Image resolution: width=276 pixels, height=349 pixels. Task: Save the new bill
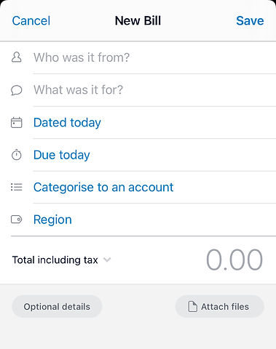point(250,20)
